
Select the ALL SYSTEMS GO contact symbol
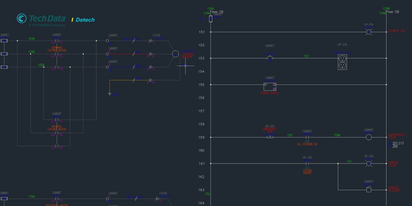click(x=307, y=137)
